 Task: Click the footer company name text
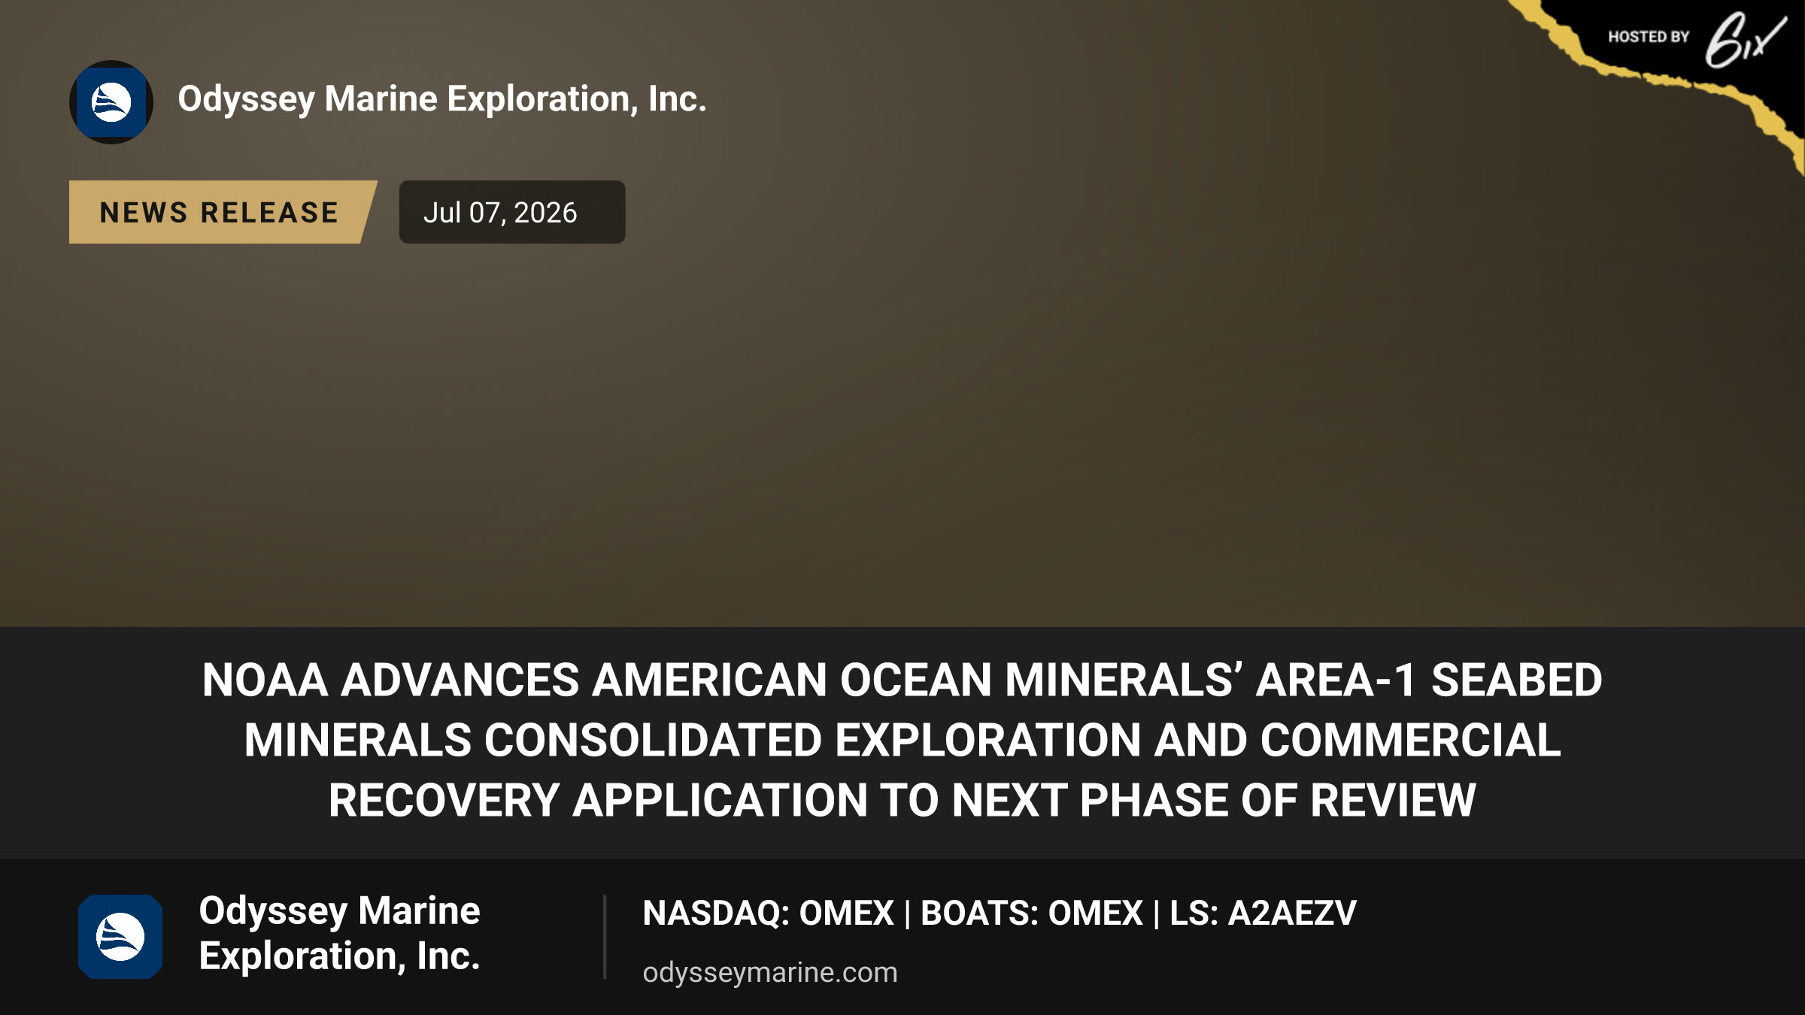tap(339, 933)
